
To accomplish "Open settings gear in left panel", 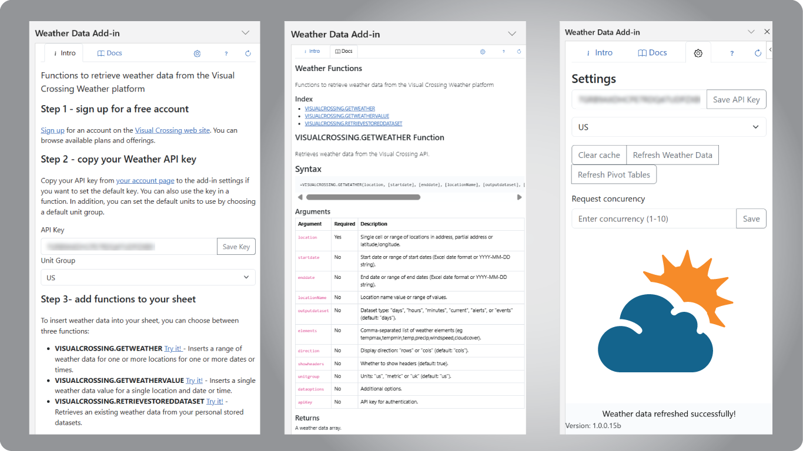I will tap(198, 53).
